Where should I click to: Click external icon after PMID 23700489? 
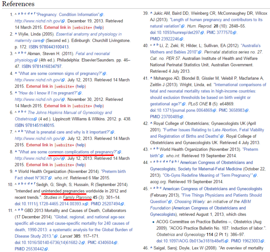[x=181, y=117]
